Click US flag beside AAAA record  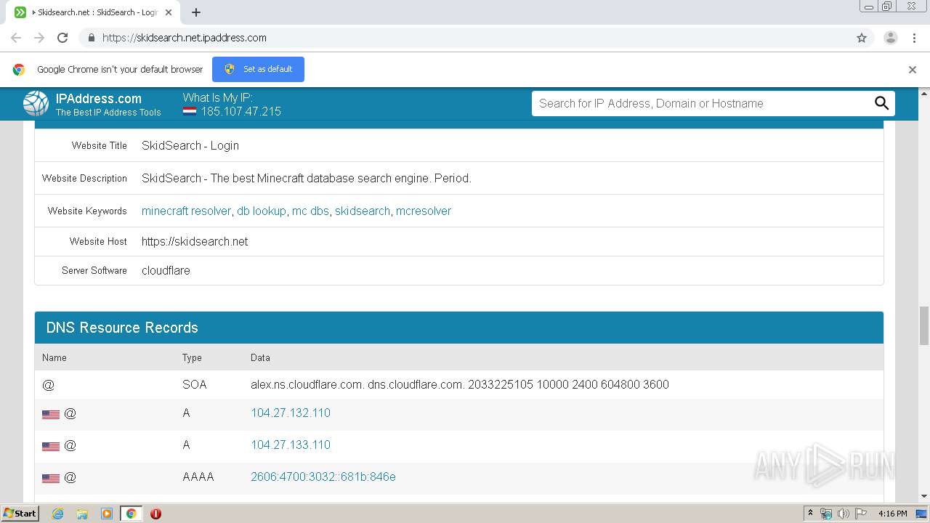click(51, 478)
